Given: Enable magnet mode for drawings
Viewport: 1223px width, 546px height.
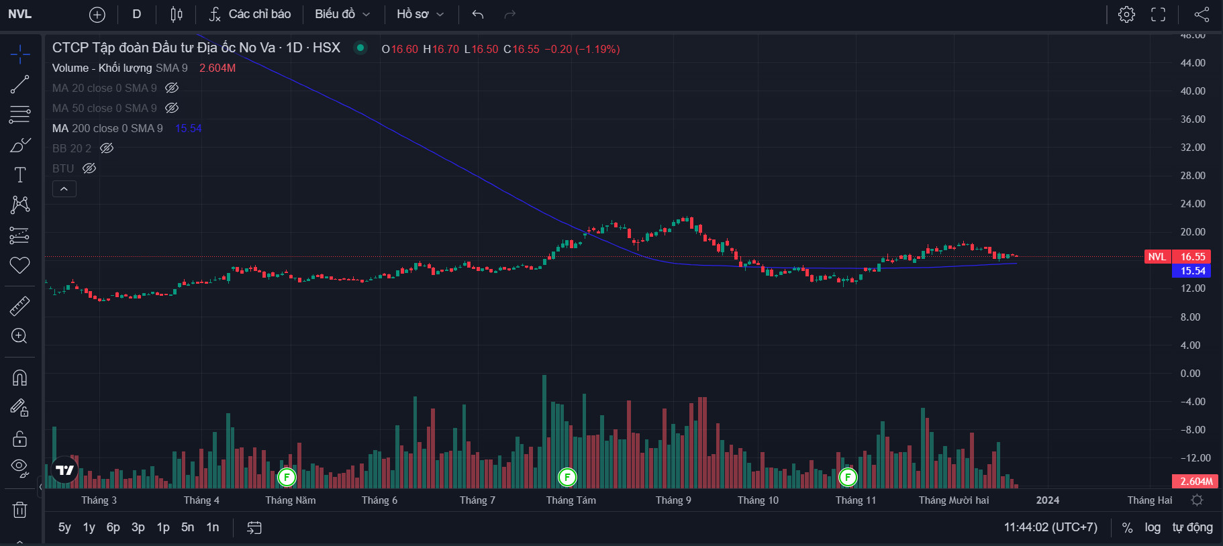Looking at the screenshot, I should coord(19,378).
